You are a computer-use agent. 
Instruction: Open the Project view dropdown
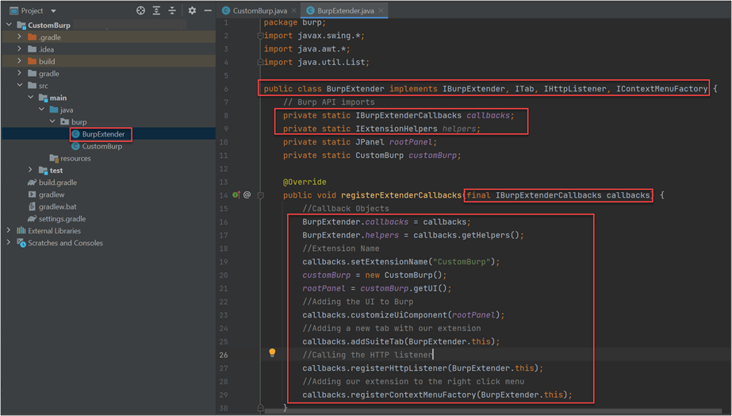click(x=53, y=11)
